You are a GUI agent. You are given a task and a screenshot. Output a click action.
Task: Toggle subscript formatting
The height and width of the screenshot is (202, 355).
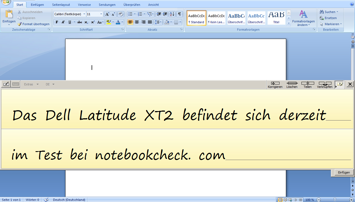86,22
